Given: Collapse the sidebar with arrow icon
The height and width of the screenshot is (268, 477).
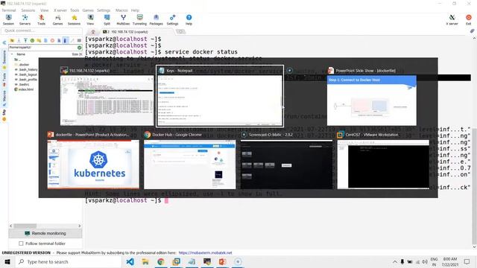Looking at the screenshot, I should click(4, 43).
